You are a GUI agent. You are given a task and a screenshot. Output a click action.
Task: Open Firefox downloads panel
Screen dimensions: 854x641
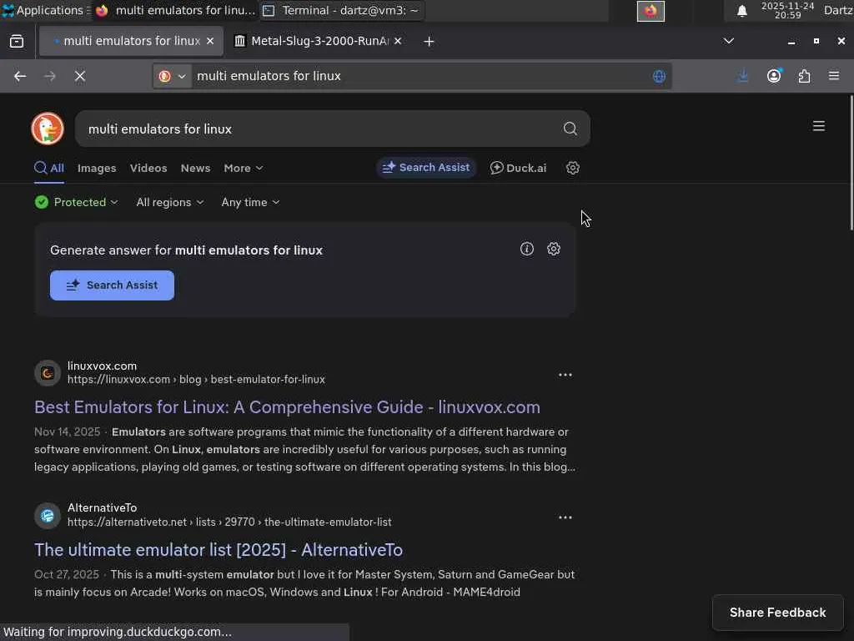tap(743, 76)
